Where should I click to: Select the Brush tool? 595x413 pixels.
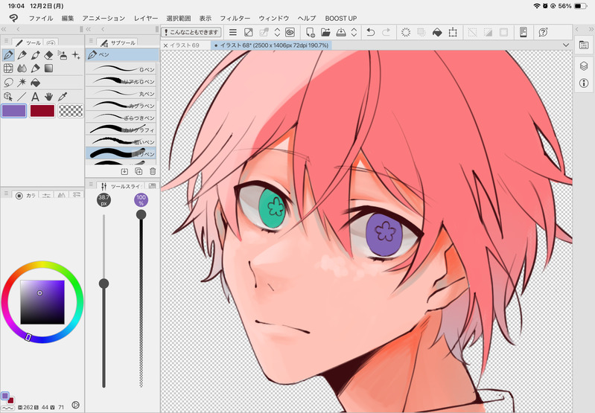[35, 55]
